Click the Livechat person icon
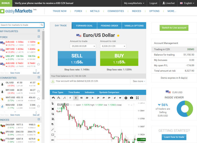This screenshot has width=197, height=143. (x=164, y=3)
